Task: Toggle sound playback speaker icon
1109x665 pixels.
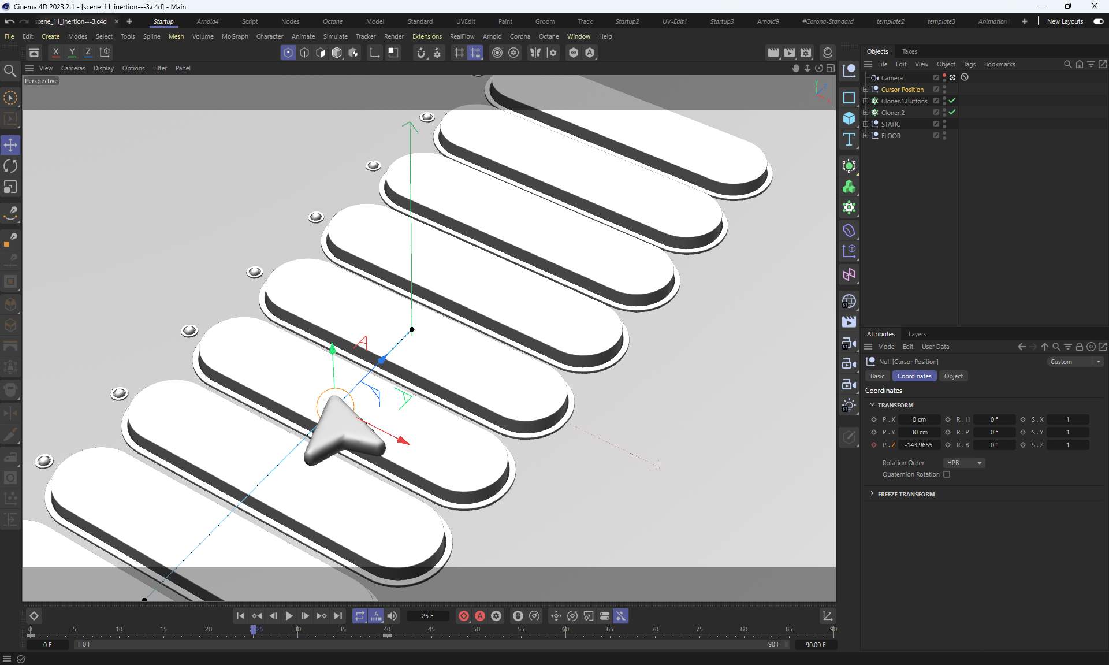Action: tap(392, 616)
